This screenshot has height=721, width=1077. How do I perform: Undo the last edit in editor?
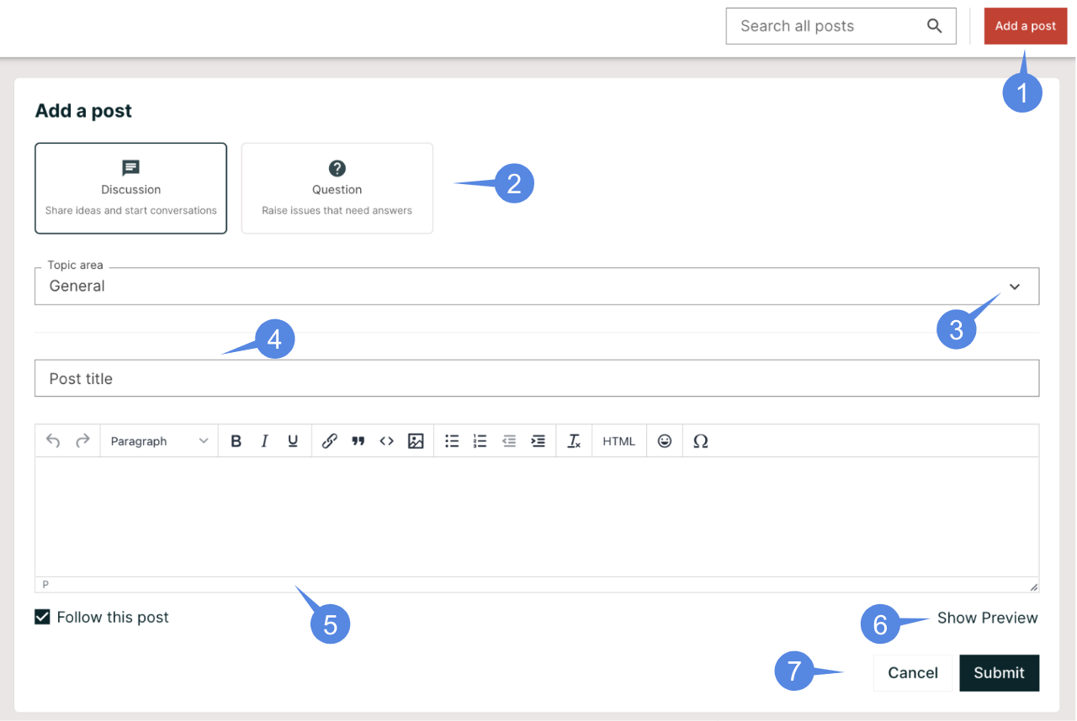(x=53, y=441)
